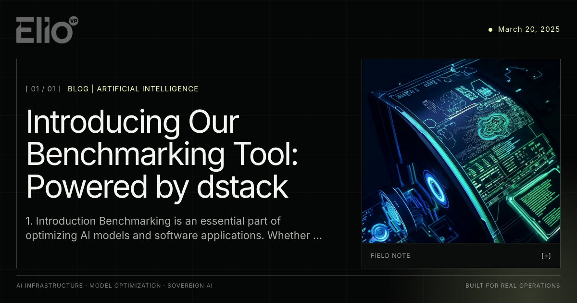
Task: Click MODEL OPTIMIZATION footer text
Action: click(x=125, y=286)
